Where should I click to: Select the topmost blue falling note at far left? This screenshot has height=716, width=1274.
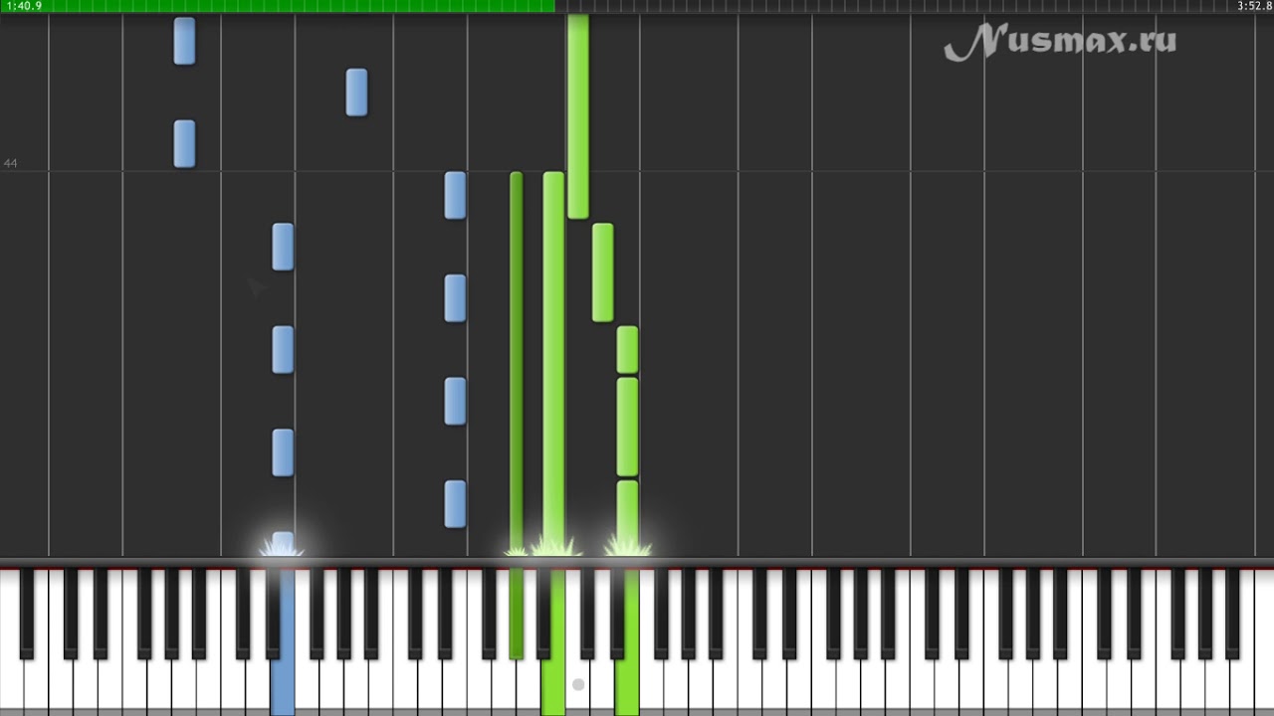184,41
